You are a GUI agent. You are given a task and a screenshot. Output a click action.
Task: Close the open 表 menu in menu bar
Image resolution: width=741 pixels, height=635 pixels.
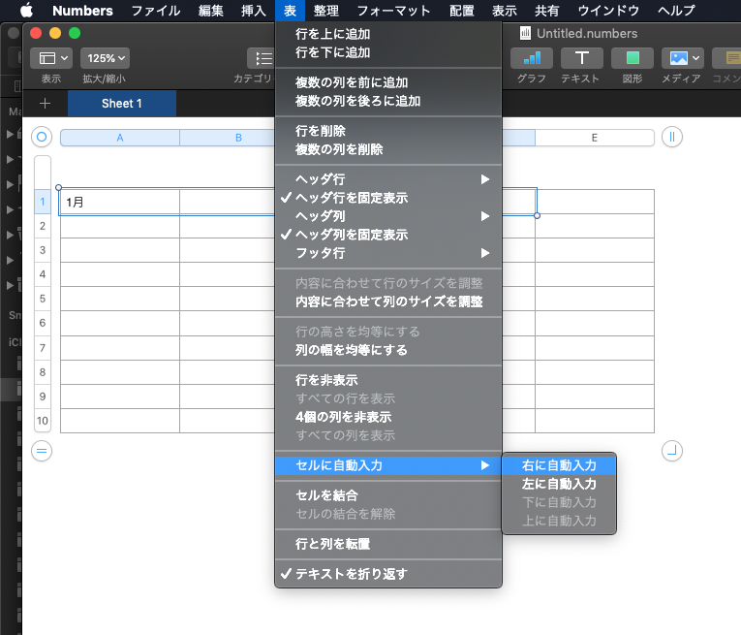coord(291,10)
